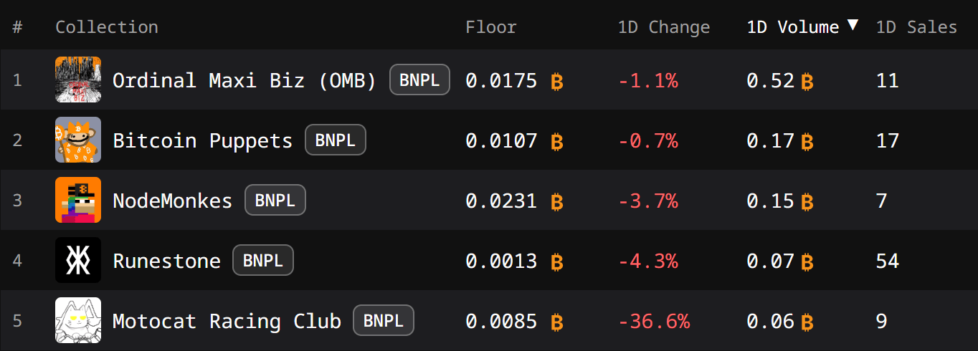Open the Motocat Racing Club collection link
Screen dimensions: 978x351
point(227,321)
